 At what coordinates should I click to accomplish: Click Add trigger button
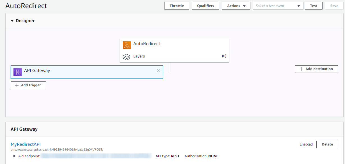tap(28, 85)
